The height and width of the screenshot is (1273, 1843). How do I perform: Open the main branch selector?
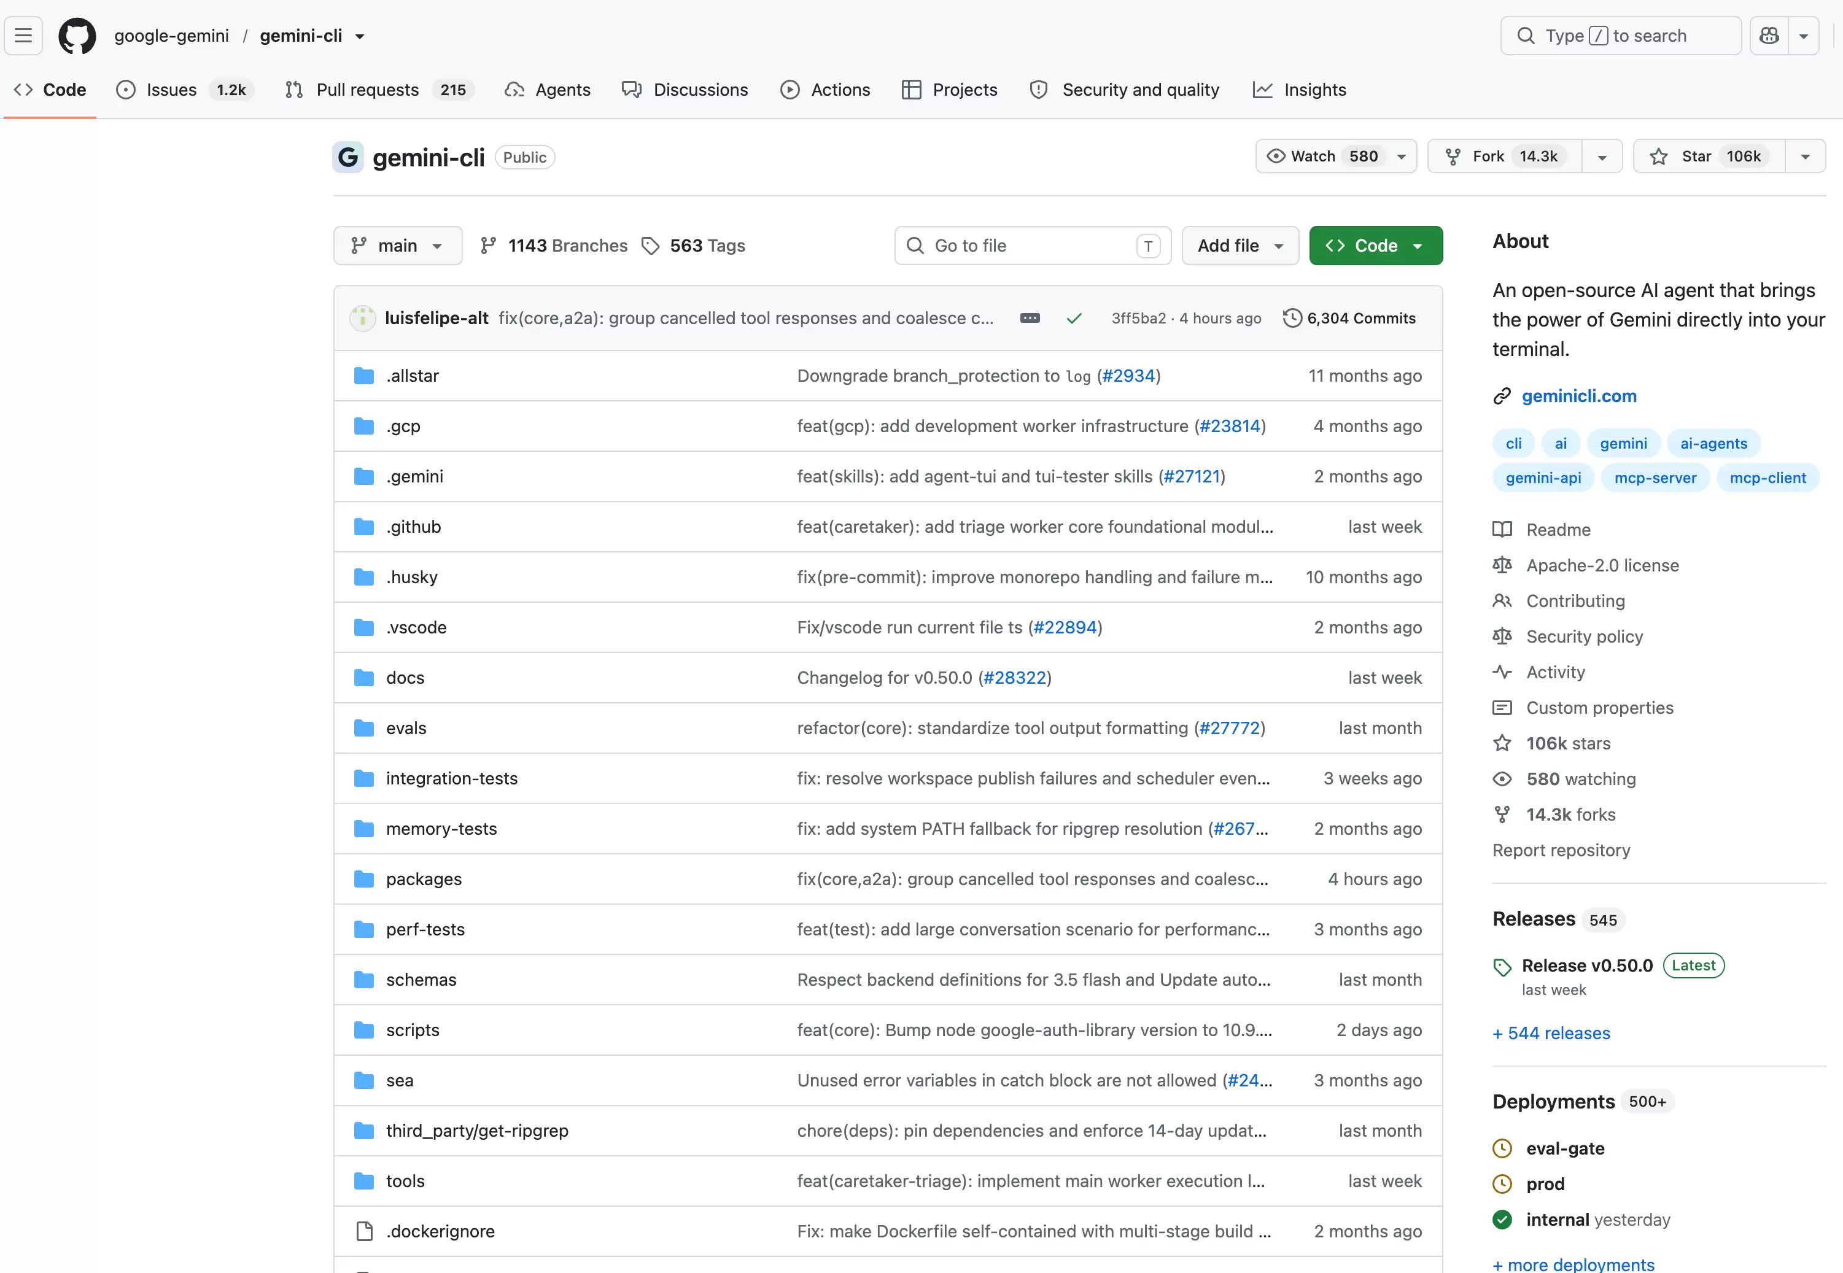[x=397, y=246]
